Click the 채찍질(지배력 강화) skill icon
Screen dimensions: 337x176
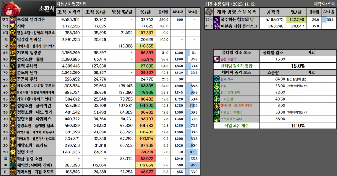(12, 165)
